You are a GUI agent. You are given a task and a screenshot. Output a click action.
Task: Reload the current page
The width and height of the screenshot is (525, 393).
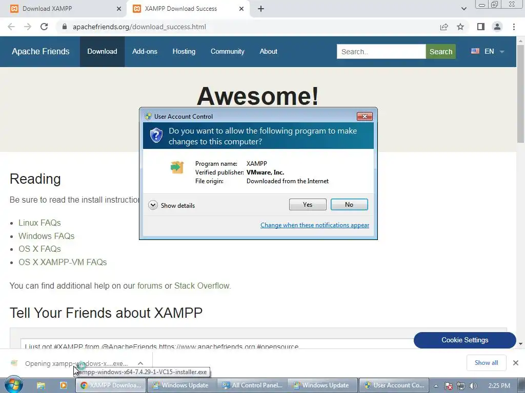(44, 27)
